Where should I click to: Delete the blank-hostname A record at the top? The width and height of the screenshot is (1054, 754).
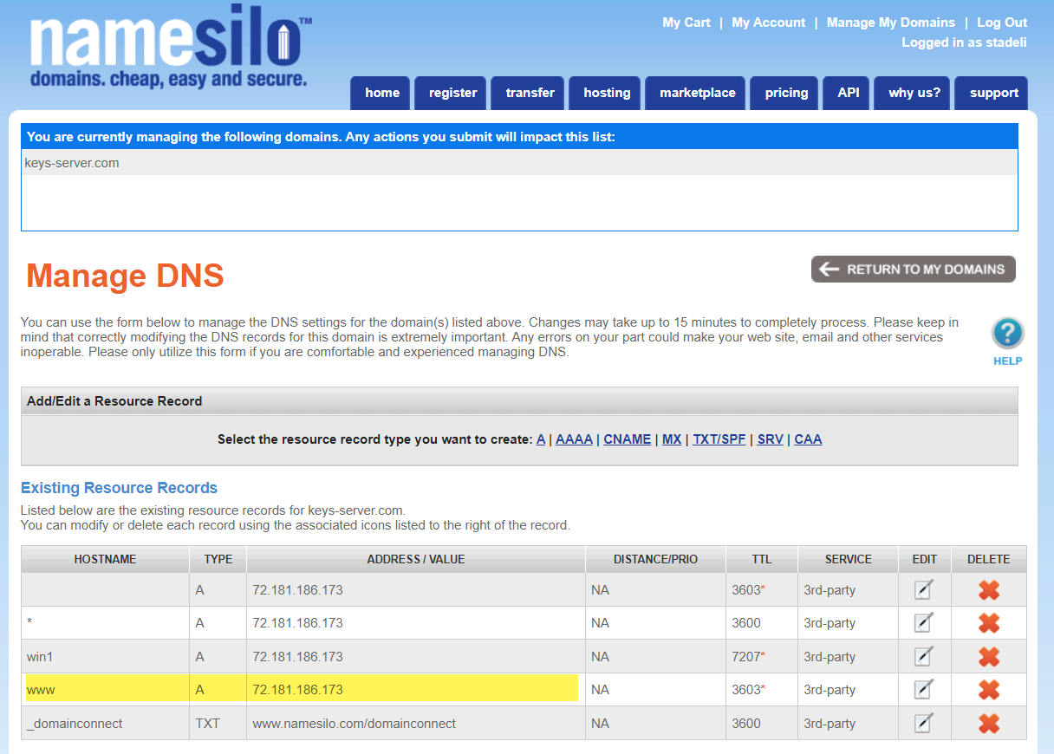click(989, 590)
